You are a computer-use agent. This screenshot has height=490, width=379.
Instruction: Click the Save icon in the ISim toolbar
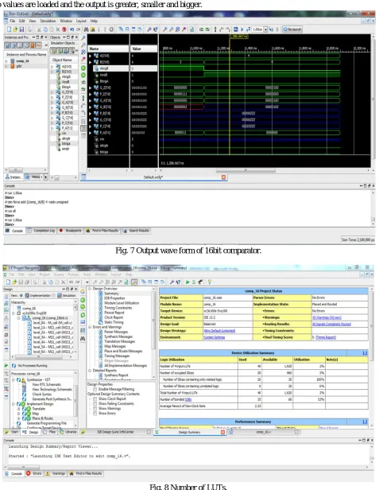point(21,29)
